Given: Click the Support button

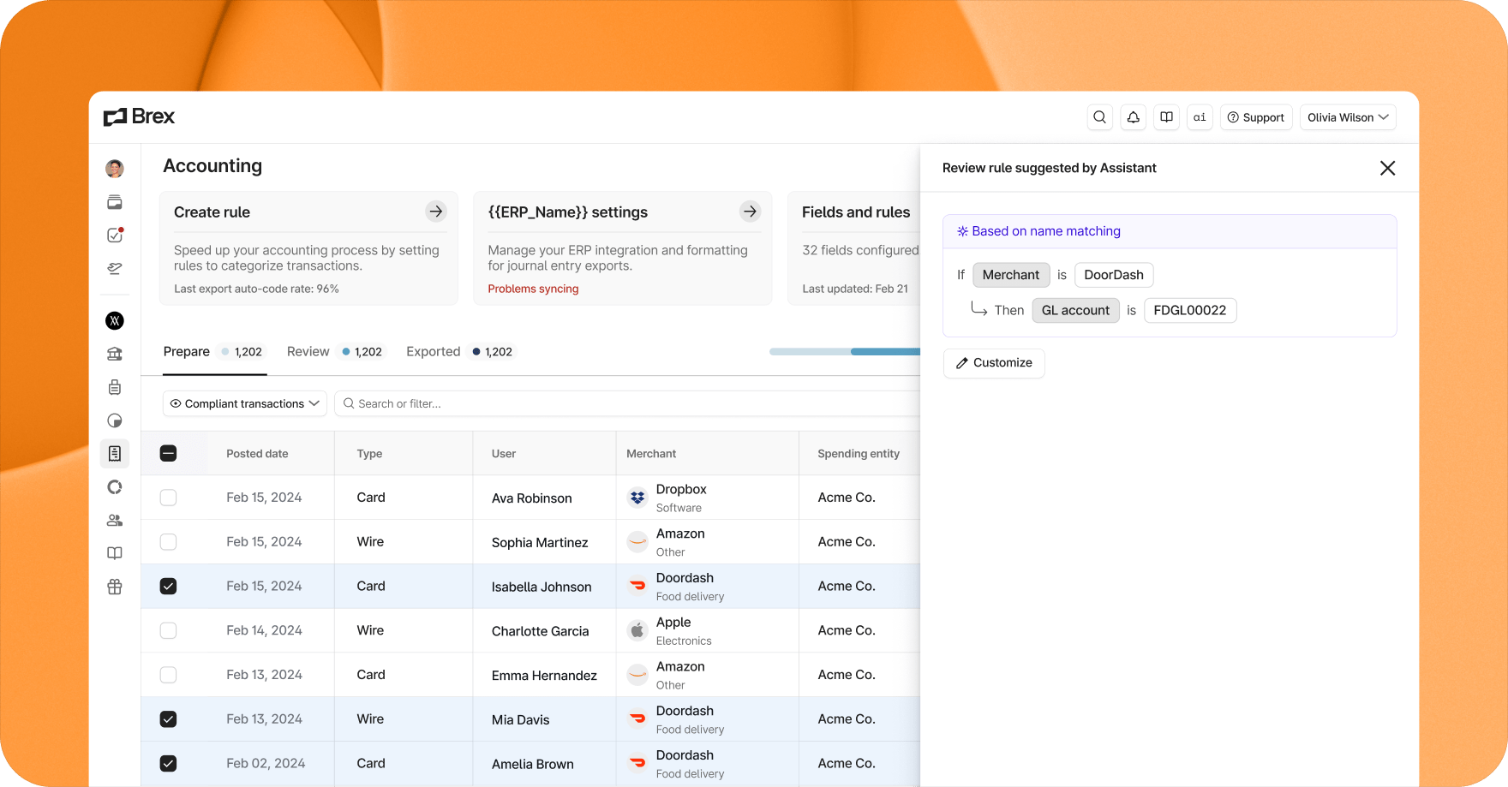Looking at the screenshot, I should tap(1255, 117).
